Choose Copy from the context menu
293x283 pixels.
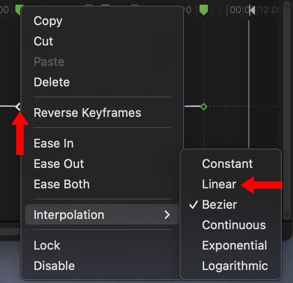[x=48, y=21]
